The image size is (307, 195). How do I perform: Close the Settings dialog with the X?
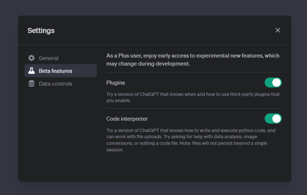coord(278,30)
